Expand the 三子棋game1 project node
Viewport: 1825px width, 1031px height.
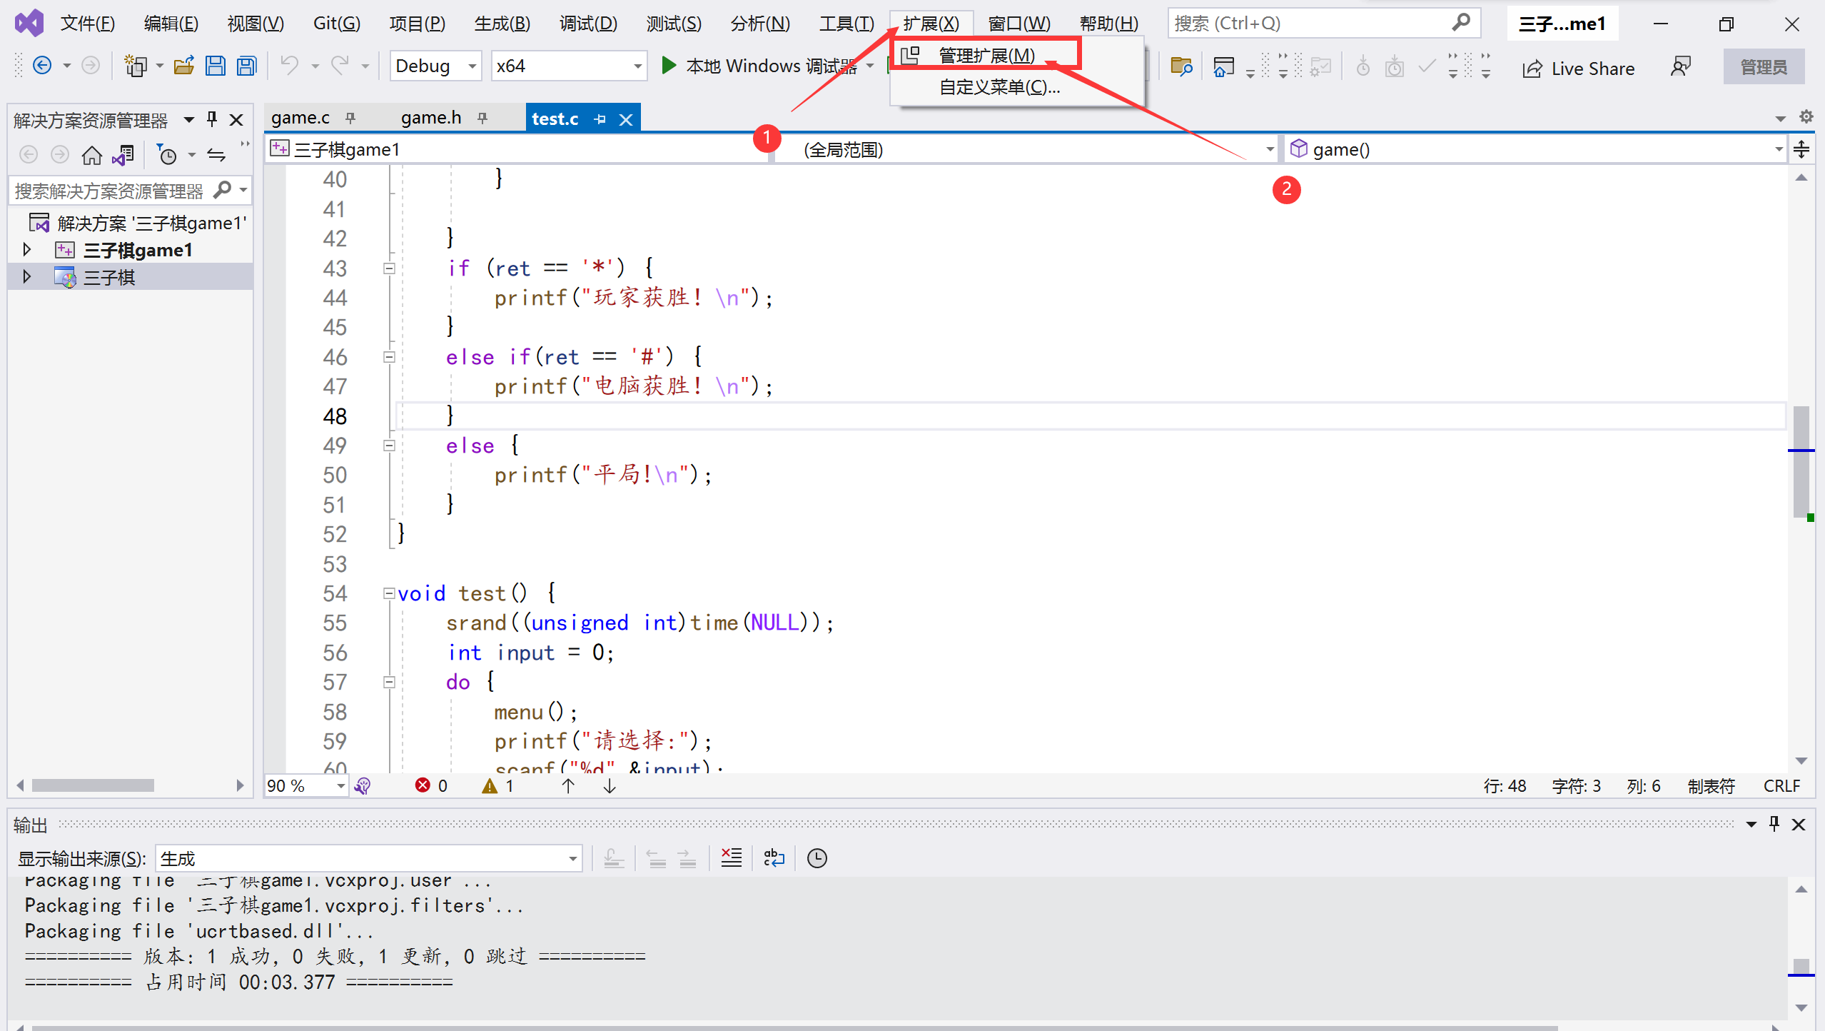click(27, 250)
